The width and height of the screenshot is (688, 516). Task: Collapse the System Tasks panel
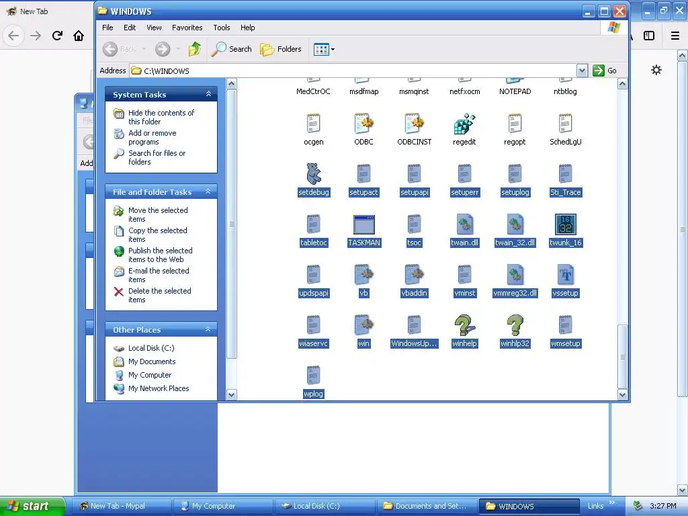tap(208, 94)
